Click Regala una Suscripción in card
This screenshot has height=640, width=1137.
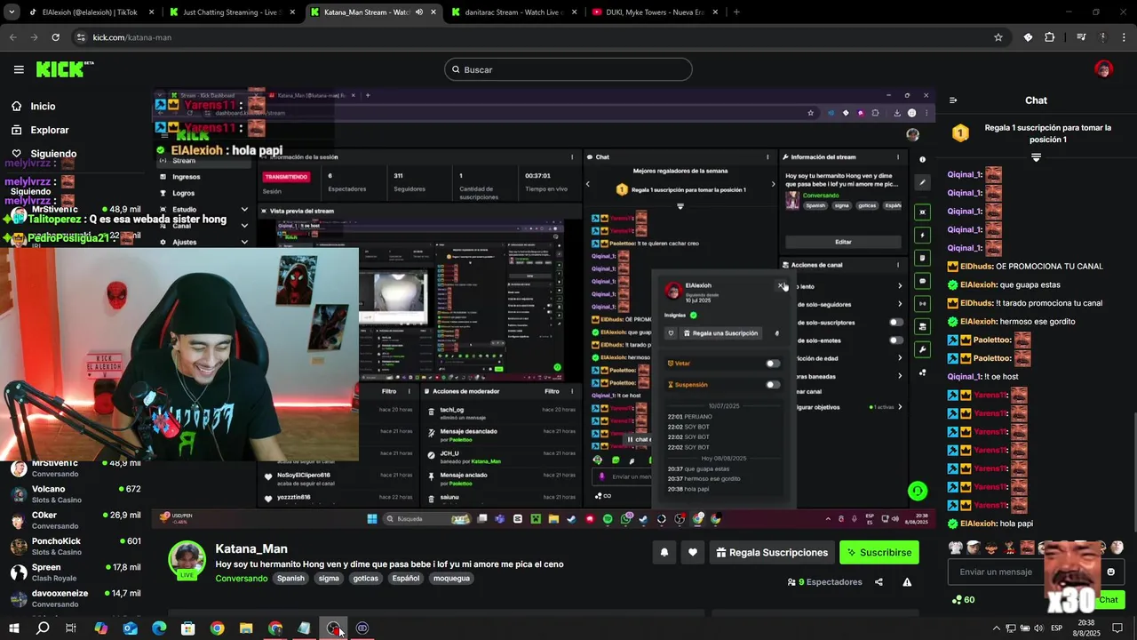pos(720,333)
